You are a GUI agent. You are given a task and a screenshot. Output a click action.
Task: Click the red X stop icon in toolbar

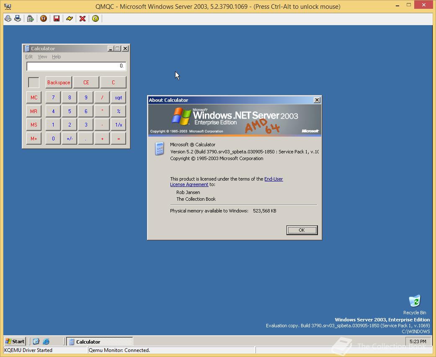click(x=83, y=18)
